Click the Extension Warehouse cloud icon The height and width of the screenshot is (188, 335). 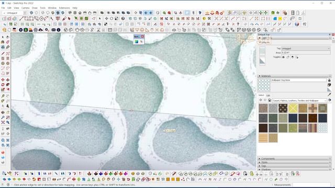click(41, 30)
